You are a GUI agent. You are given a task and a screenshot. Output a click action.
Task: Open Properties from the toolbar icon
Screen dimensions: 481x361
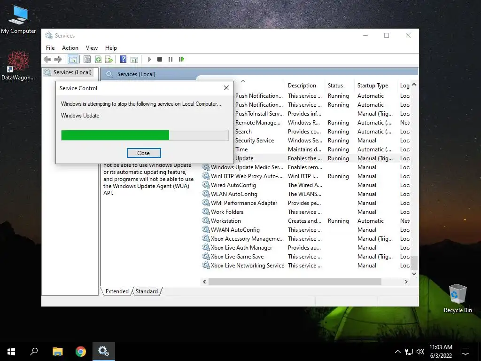point(87,59)
